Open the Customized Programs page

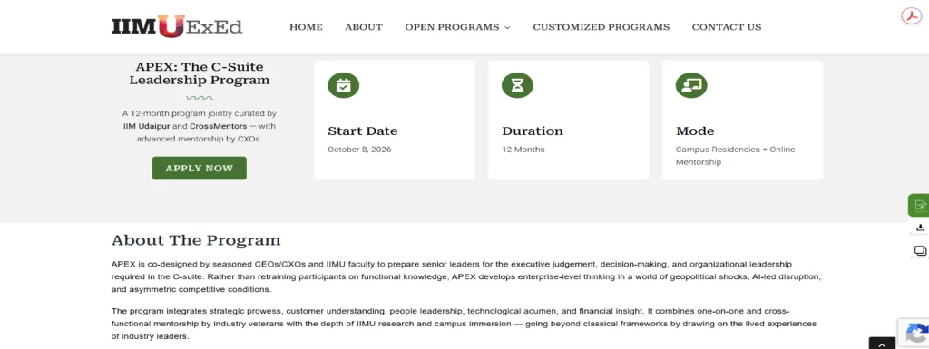(x=601, y=27)
